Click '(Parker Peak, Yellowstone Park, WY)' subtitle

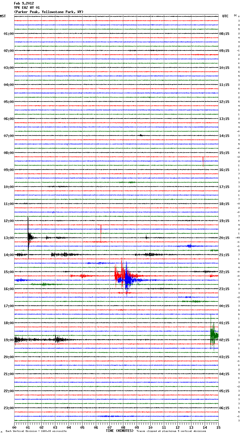pyautogui.click(x=49, y=12)
